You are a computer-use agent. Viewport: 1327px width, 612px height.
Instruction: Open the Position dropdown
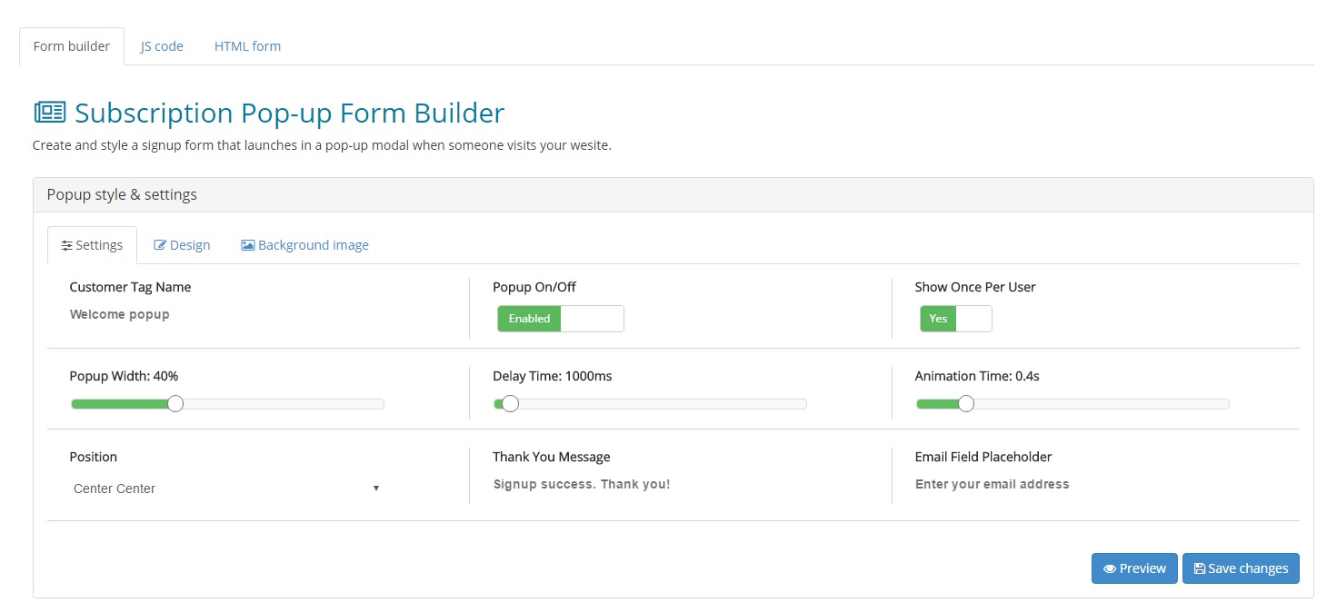226,489
